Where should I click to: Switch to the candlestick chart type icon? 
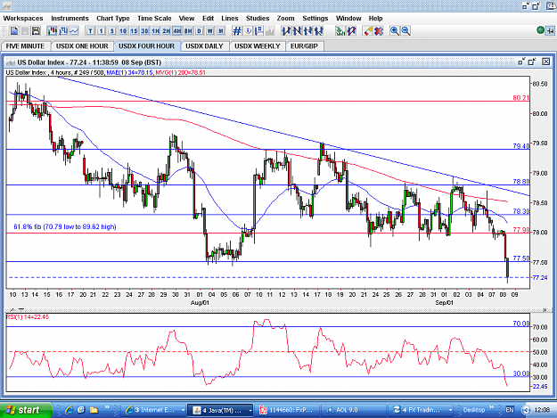coord(53,31)
